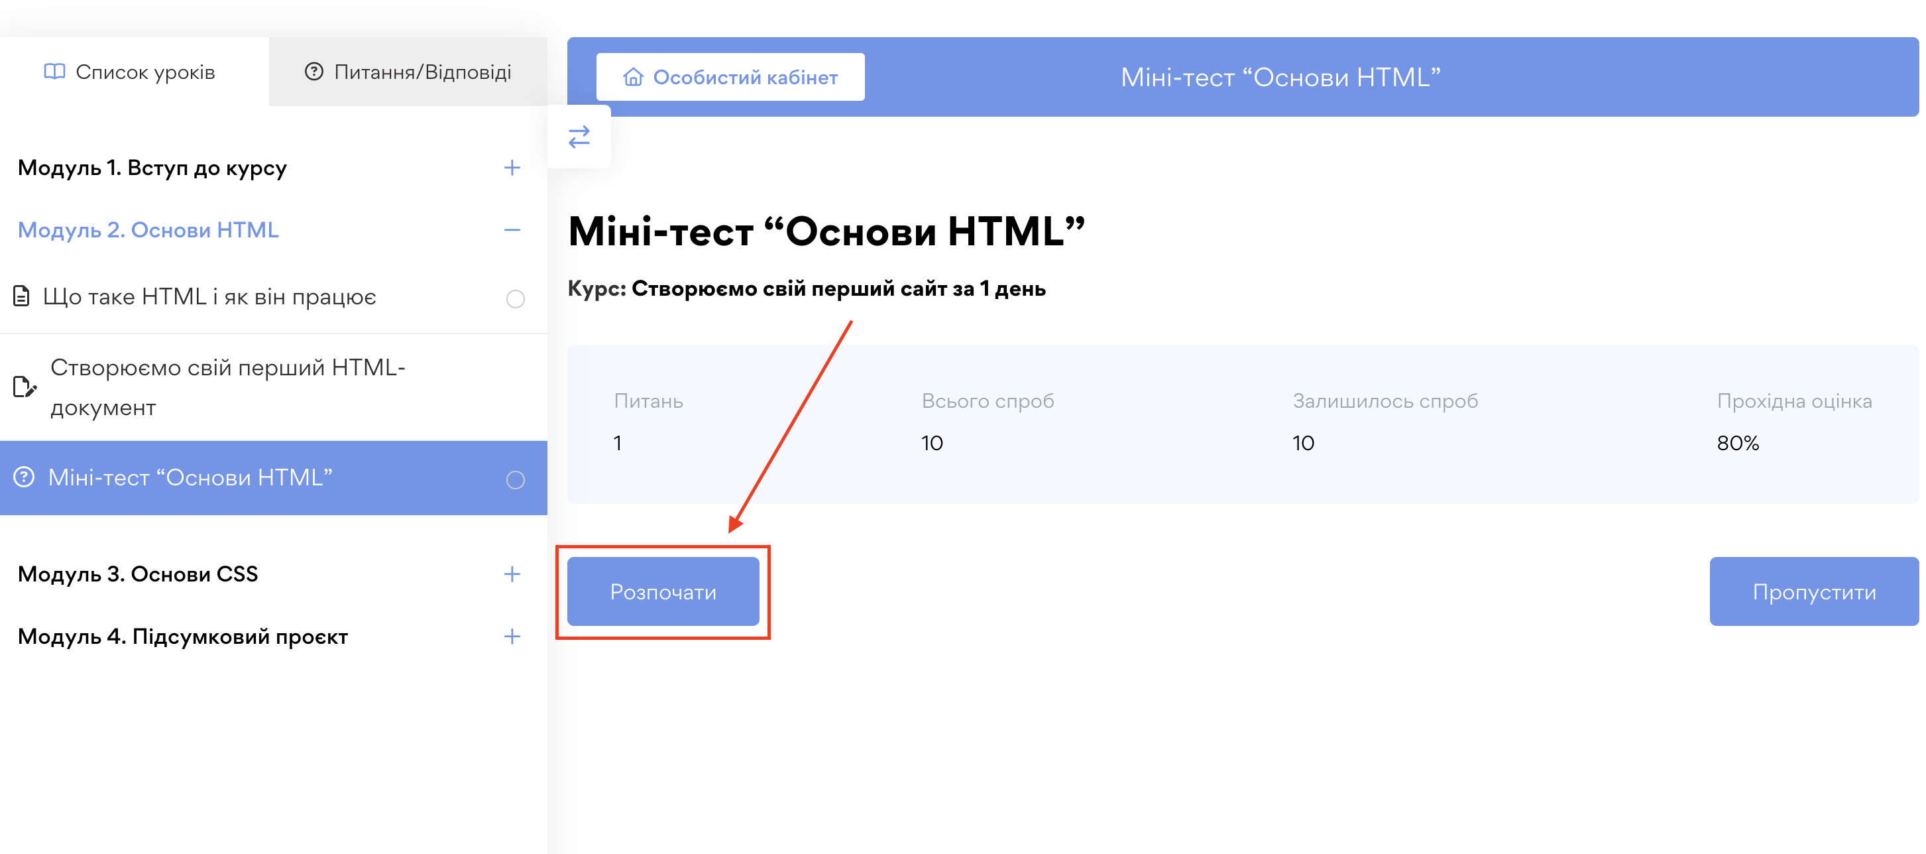This screenshot has width=1926, height=854.
Task: Toggle completion circle for Що таке HTML lesson
Action: [515, 298]
